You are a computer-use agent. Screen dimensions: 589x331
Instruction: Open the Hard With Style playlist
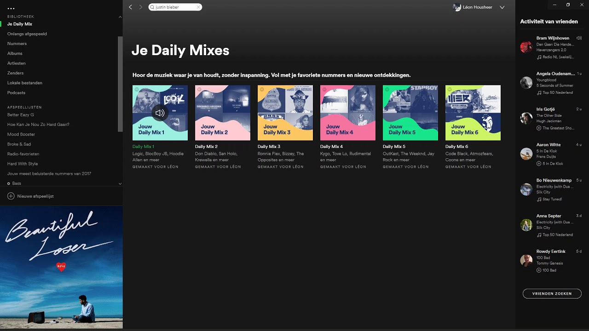[23, 164]
